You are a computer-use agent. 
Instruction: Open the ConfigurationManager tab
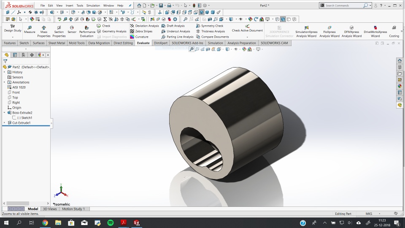pos(23,55)
